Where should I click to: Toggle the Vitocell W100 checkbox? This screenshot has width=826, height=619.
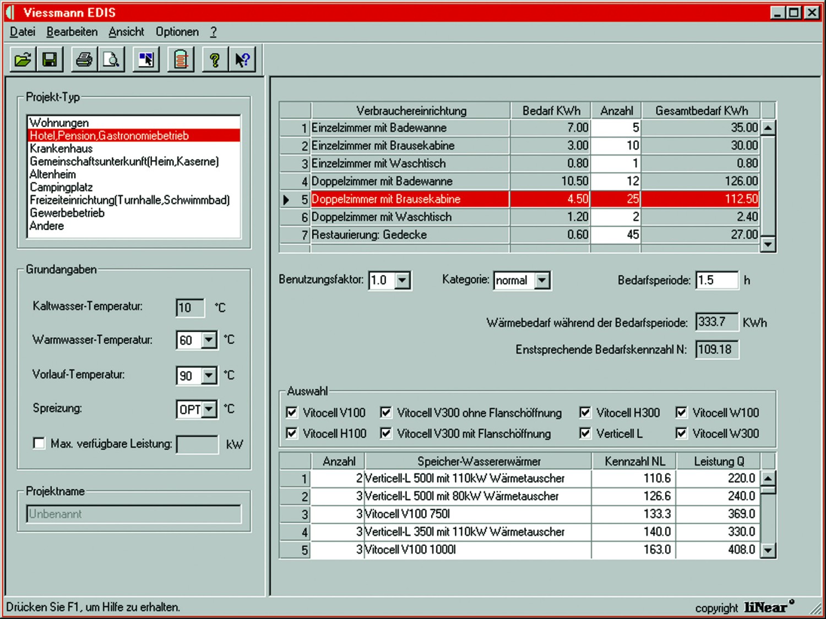coord(682,412)
